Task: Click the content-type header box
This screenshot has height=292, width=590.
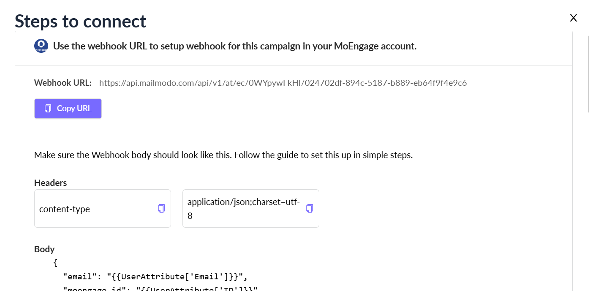Action: (x=103, y=209)
